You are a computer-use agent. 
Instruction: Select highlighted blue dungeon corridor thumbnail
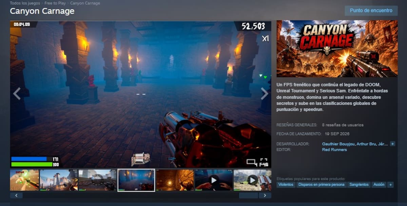tap(136, 180)
